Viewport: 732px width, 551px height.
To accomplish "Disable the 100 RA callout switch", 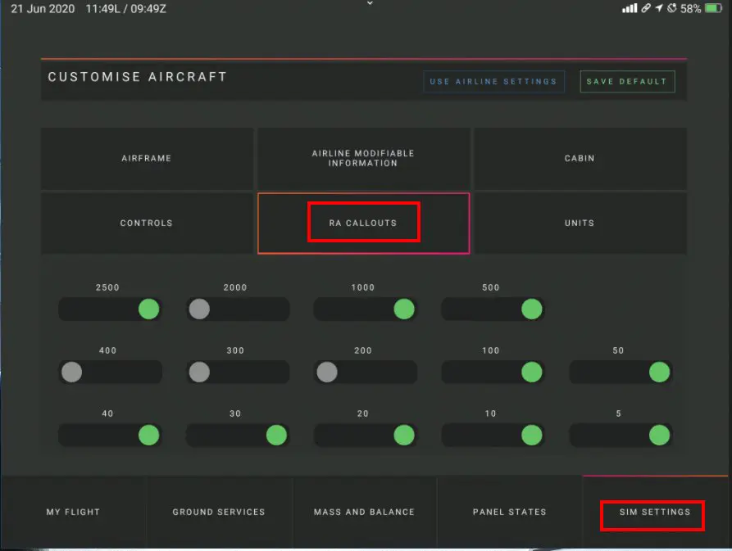I will (493, 372).
